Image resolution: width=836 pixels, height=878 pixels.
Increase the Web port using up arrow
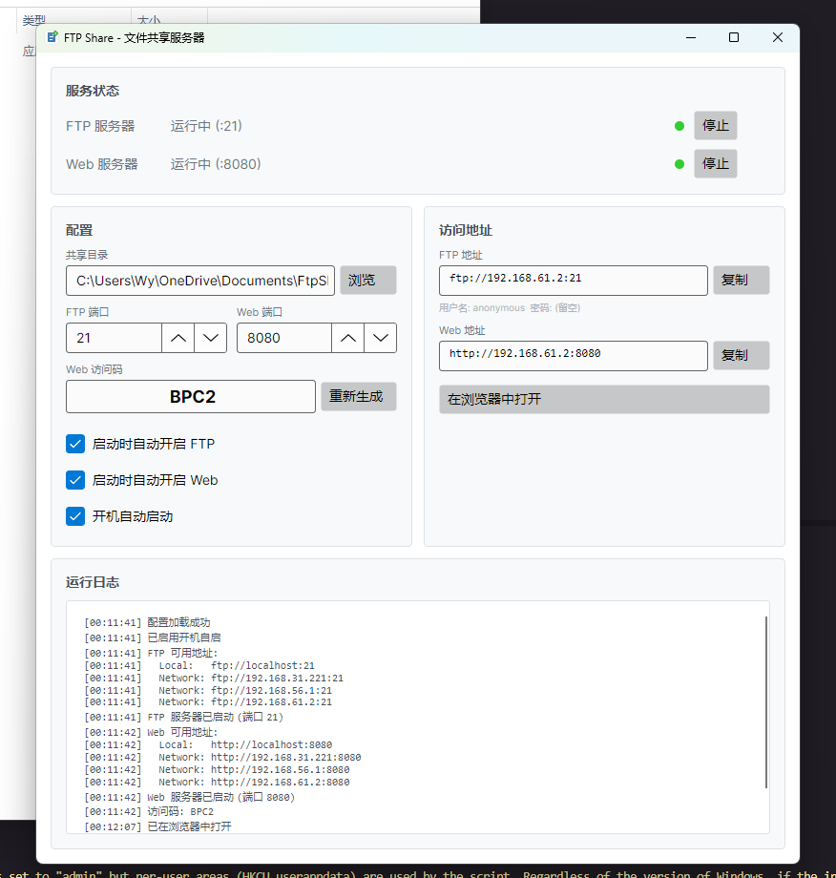348,338
